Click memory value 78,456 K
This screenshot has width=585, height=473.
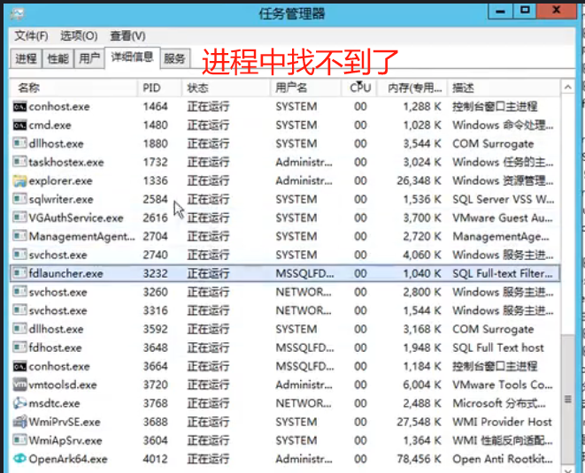tap(419, 459)
